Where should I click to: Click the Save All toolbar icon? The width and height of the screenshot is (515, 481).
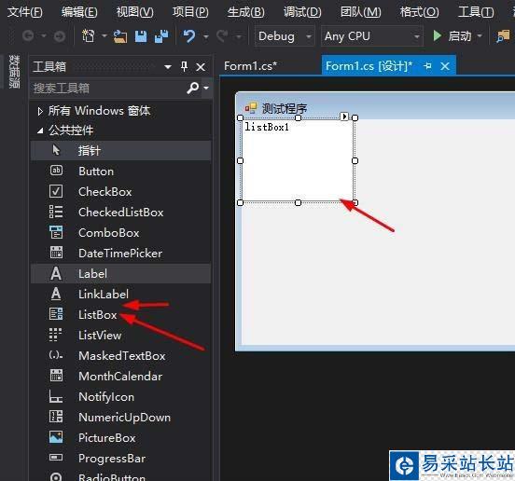(161, 35)
